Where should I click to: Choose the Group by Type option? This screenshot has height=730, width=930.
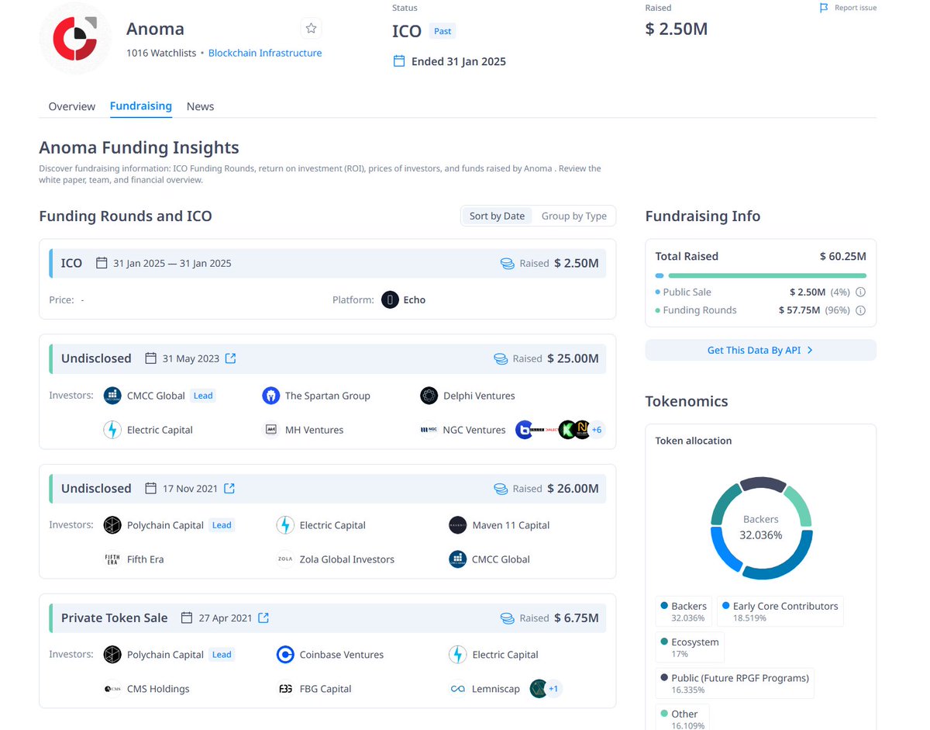pos(574,216)
